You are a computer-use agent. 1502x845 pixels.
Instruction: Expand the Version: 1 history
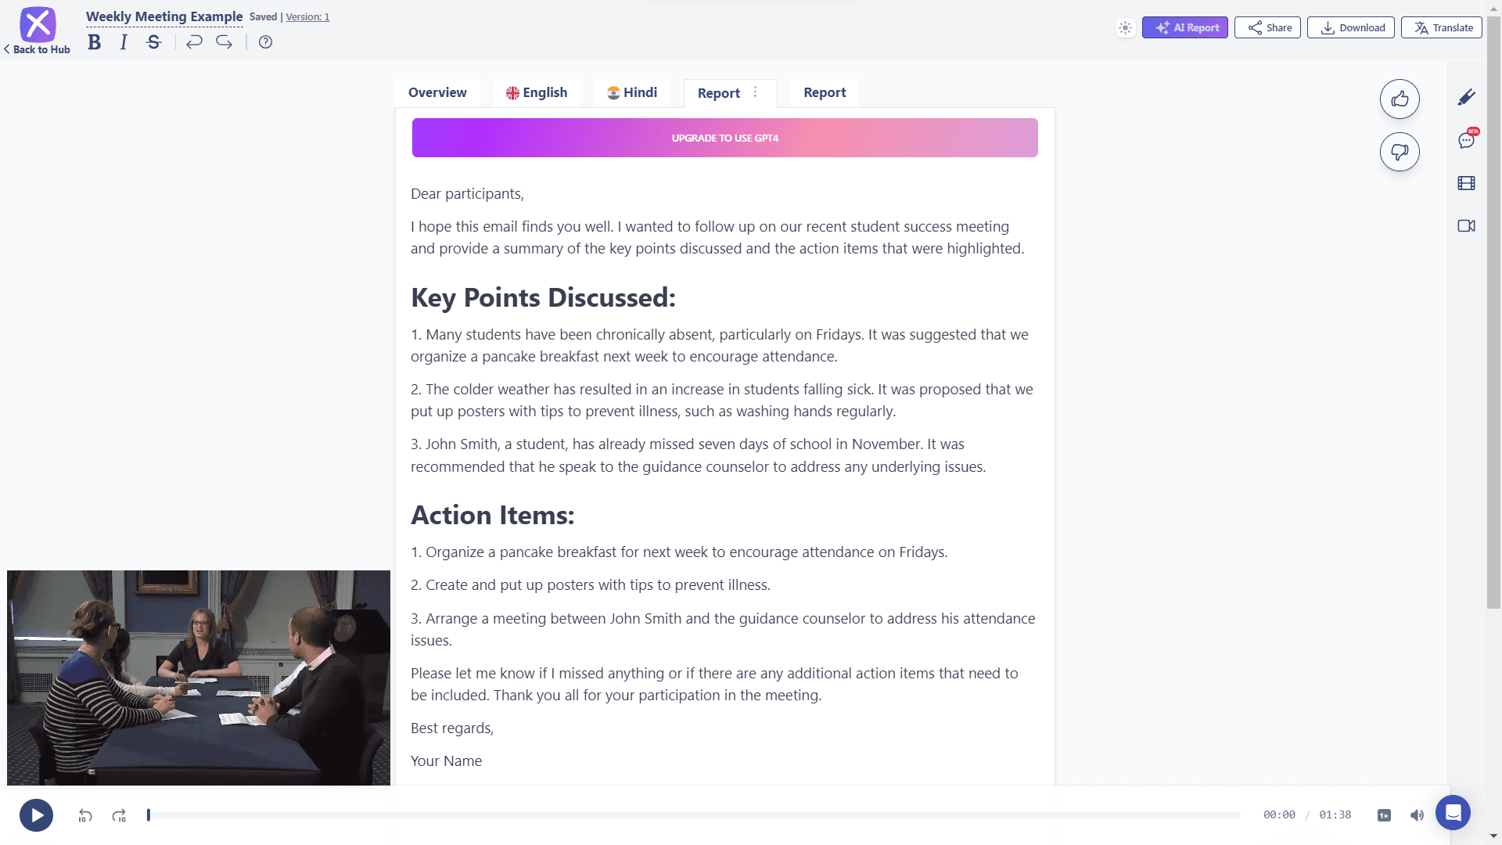(x=307, y=16)
